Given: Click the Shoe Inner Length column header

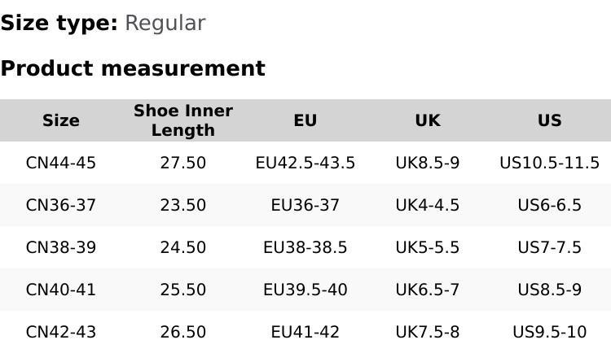Looking at the screenshot, I should [183, 120].
